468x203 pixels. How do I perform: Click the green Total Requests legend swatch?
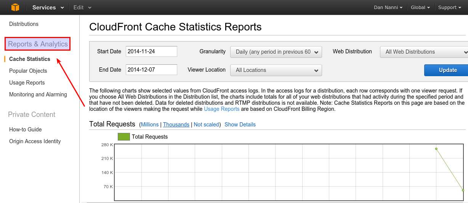[124, 137]
